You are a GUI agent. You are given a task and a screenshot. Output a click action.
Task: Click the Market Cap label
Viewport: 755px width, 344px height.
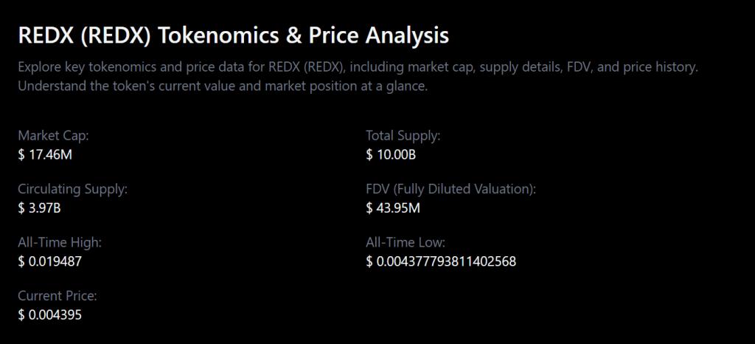53,136
